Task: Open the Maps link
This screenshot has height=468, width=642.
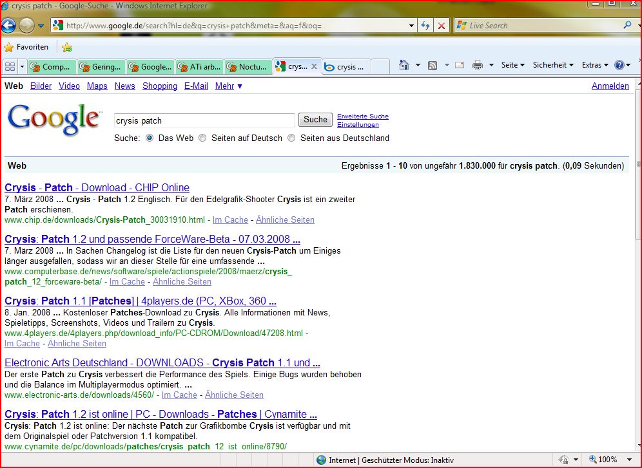Action: [97, 86]
